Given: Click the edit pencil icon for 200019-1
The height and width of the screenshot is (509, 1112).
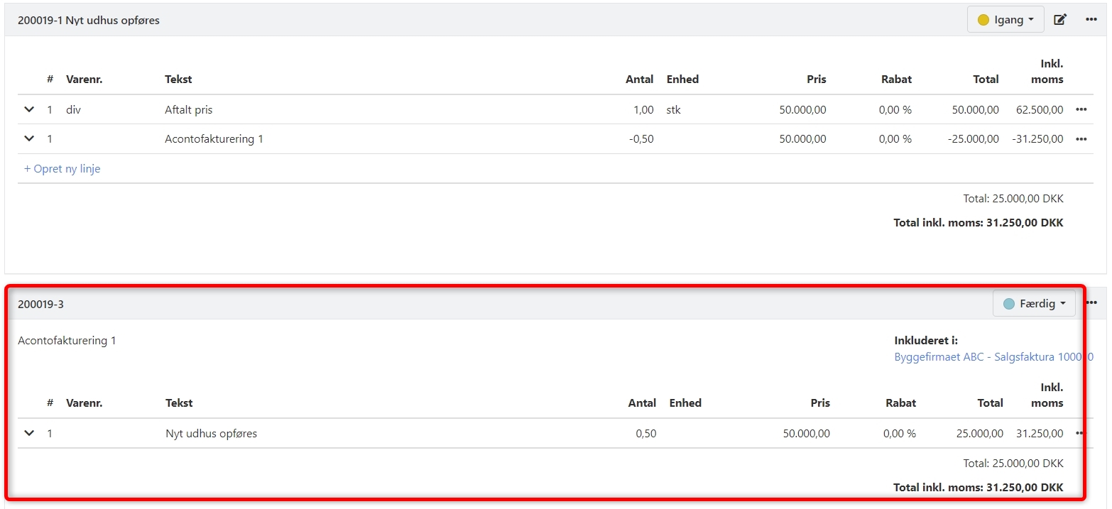Looking at the screenshot, I should click(1059, 20).
